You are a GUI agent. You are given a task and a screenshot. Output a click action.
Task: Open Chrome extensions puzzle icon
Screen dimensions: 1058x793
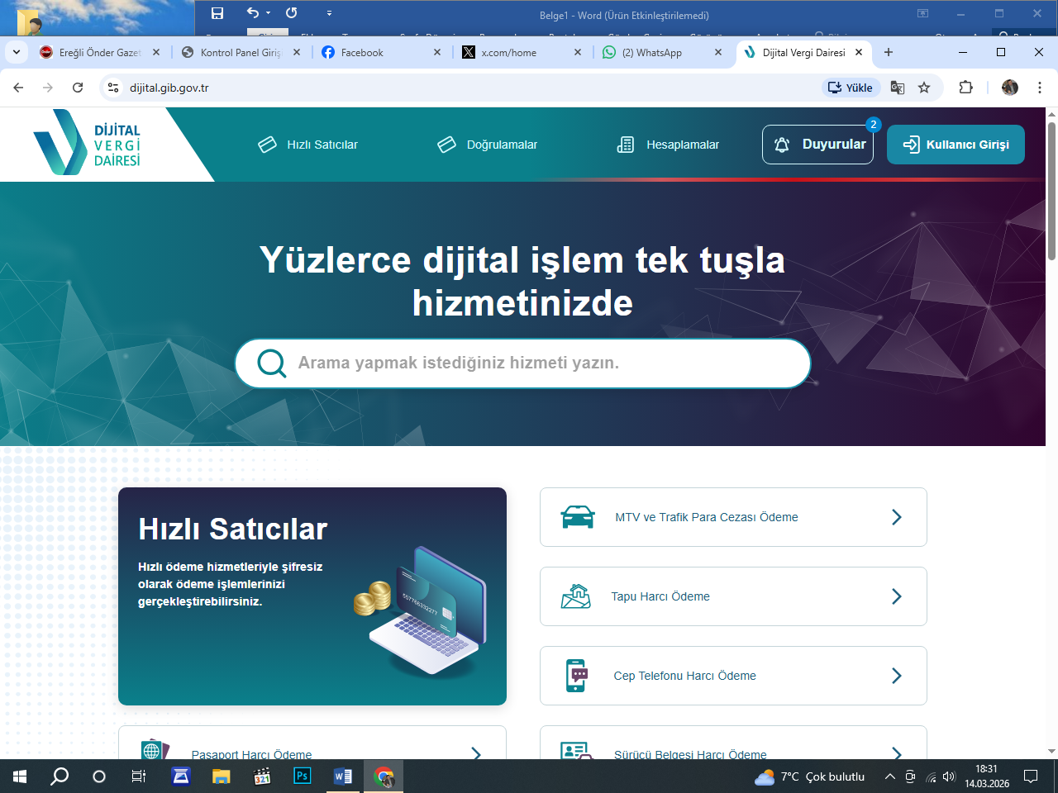coord(965,88)
